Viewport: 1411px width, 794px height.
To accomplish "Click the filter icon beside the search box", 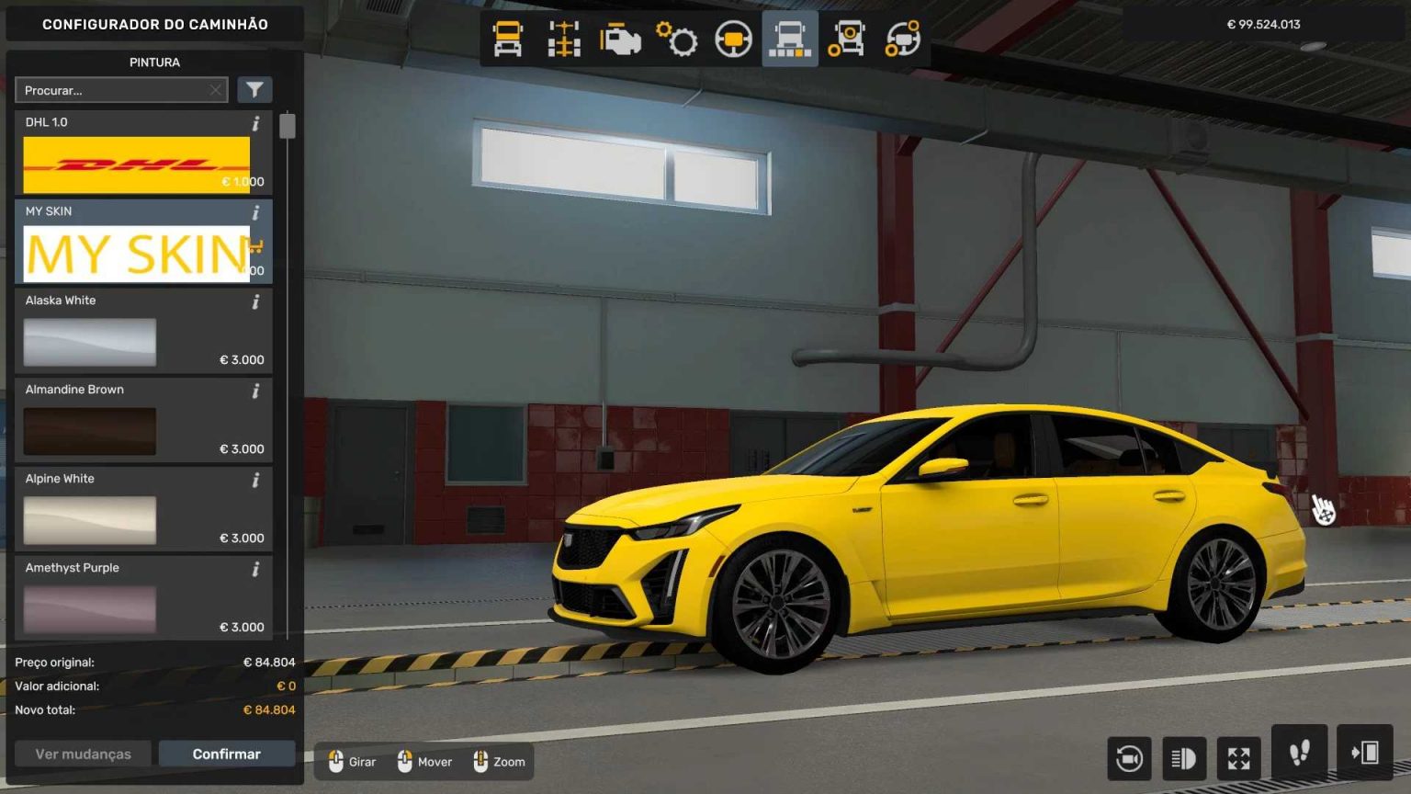I will point(254,89).
